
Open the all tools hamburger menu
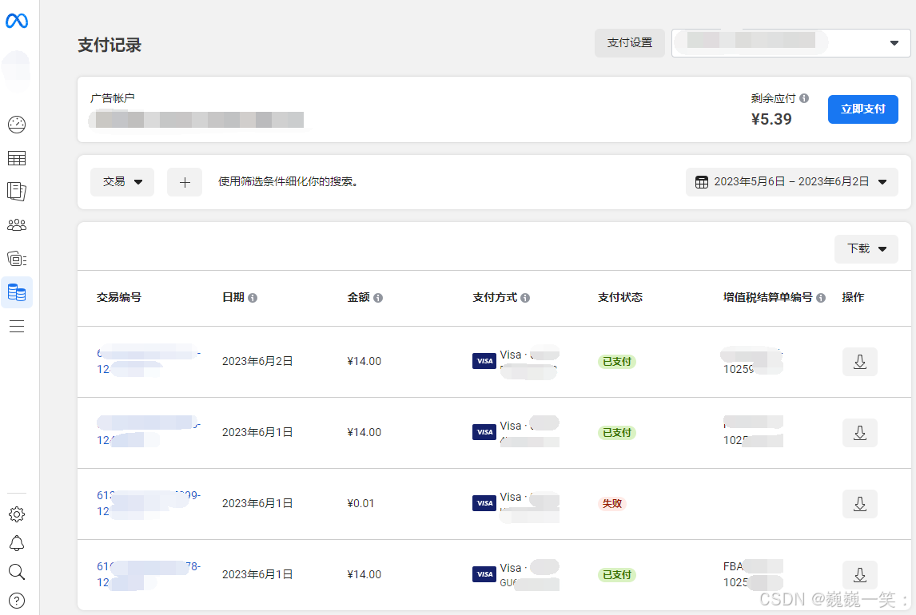coord(16,326)
